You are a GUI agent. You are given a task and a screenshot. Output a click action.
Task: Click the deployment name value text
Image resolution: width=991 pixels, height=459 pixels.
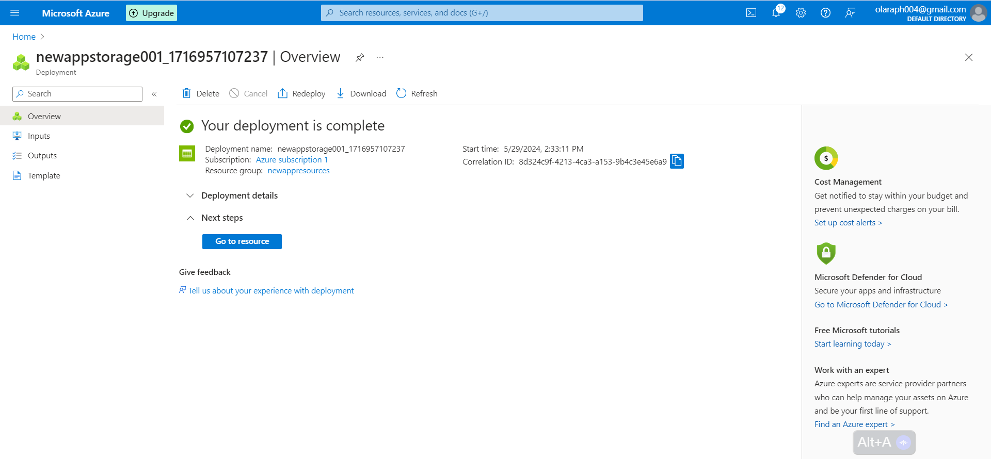tap(341, 149)
